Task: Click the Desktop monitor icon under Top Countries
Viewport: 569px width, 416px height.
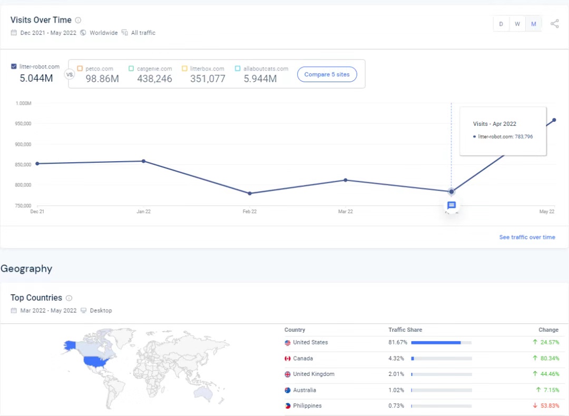Action: (x=83, y=310)
